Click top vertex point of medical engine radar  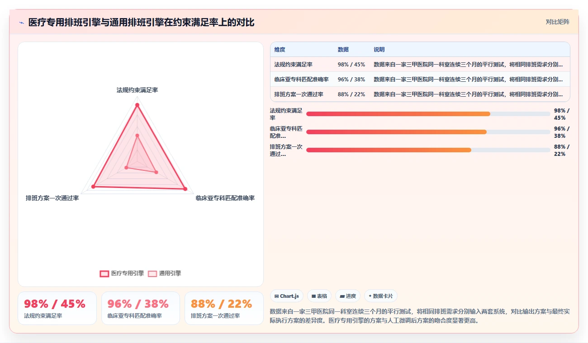(137, 105)
